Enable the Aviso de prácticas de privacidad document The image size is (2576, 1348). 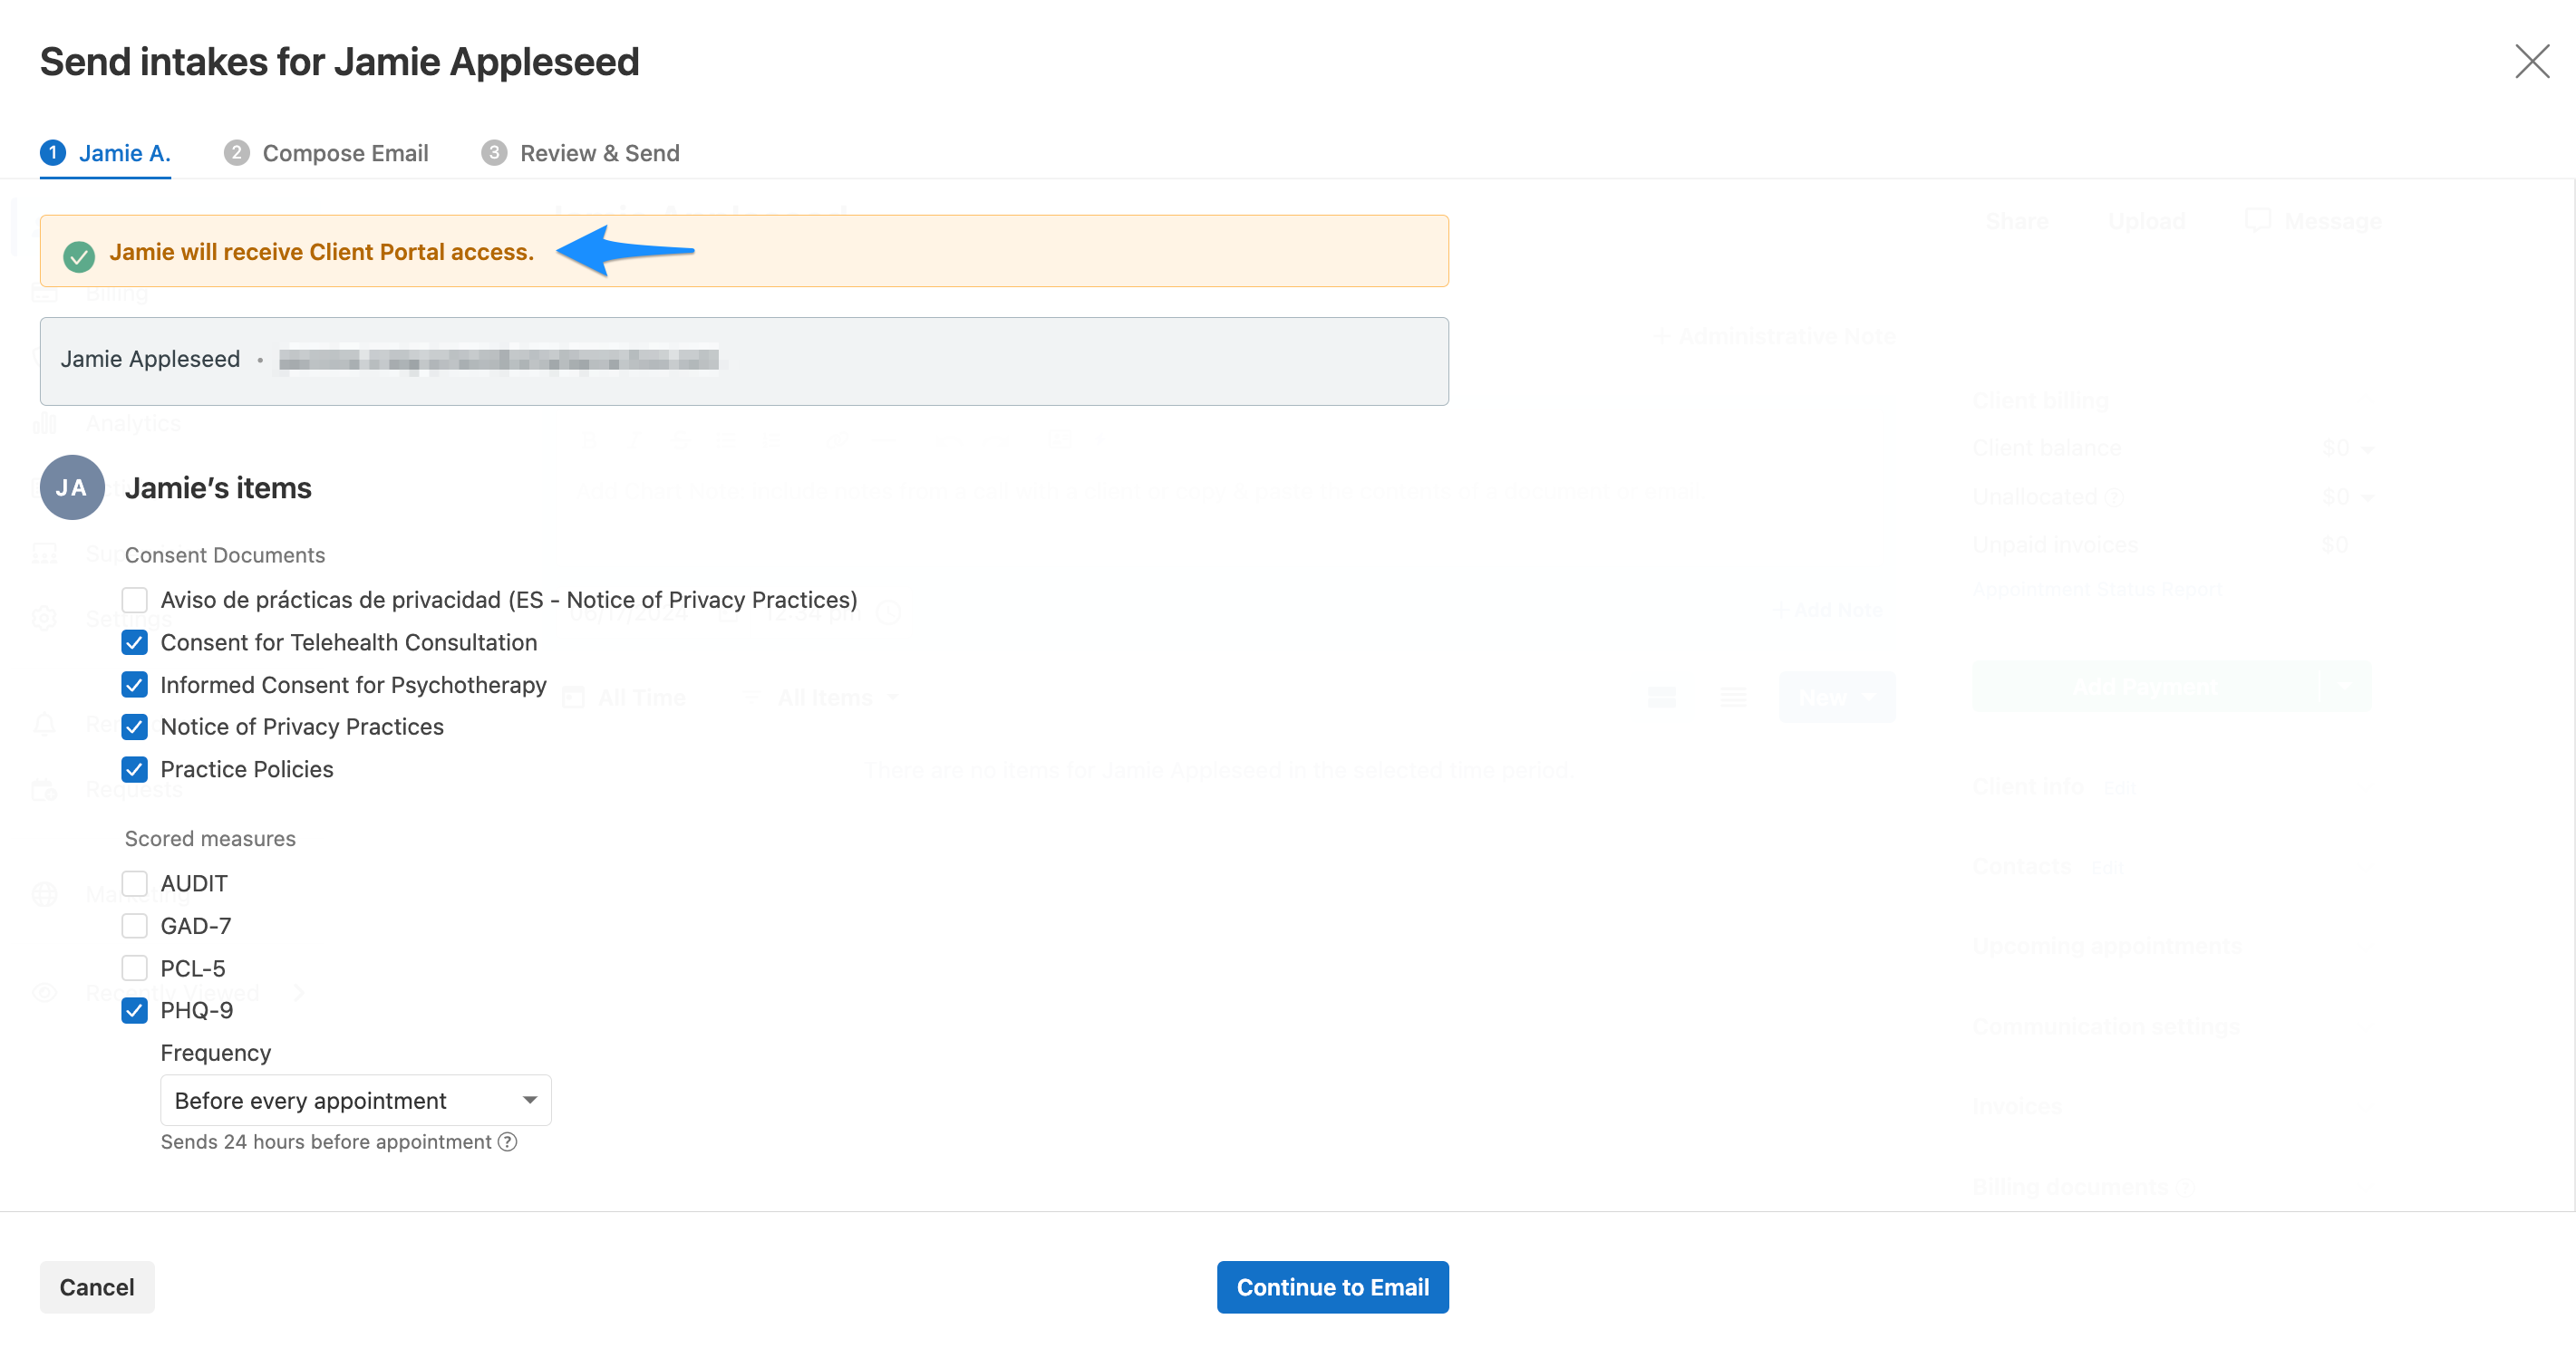click(x=135, y=600)
